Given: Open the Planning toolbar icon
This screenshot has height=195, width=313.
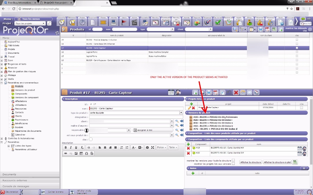Looking at the screenshot, I should (x=155, y=22).
